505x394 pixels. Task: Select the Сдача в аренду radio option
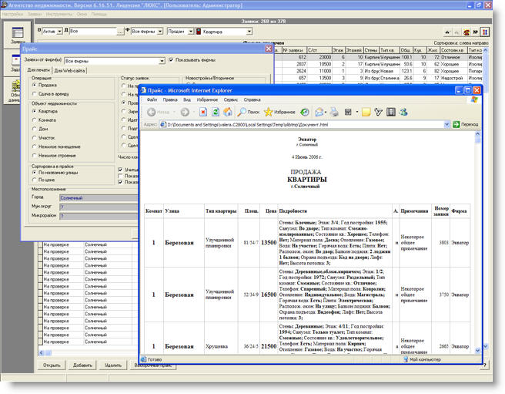(x=35, y=93)
